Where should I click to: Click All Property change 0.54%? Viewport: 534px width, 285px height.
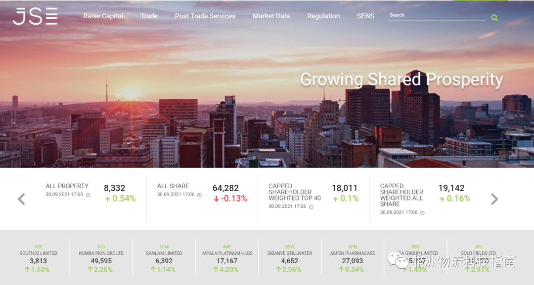click(120, 199)
